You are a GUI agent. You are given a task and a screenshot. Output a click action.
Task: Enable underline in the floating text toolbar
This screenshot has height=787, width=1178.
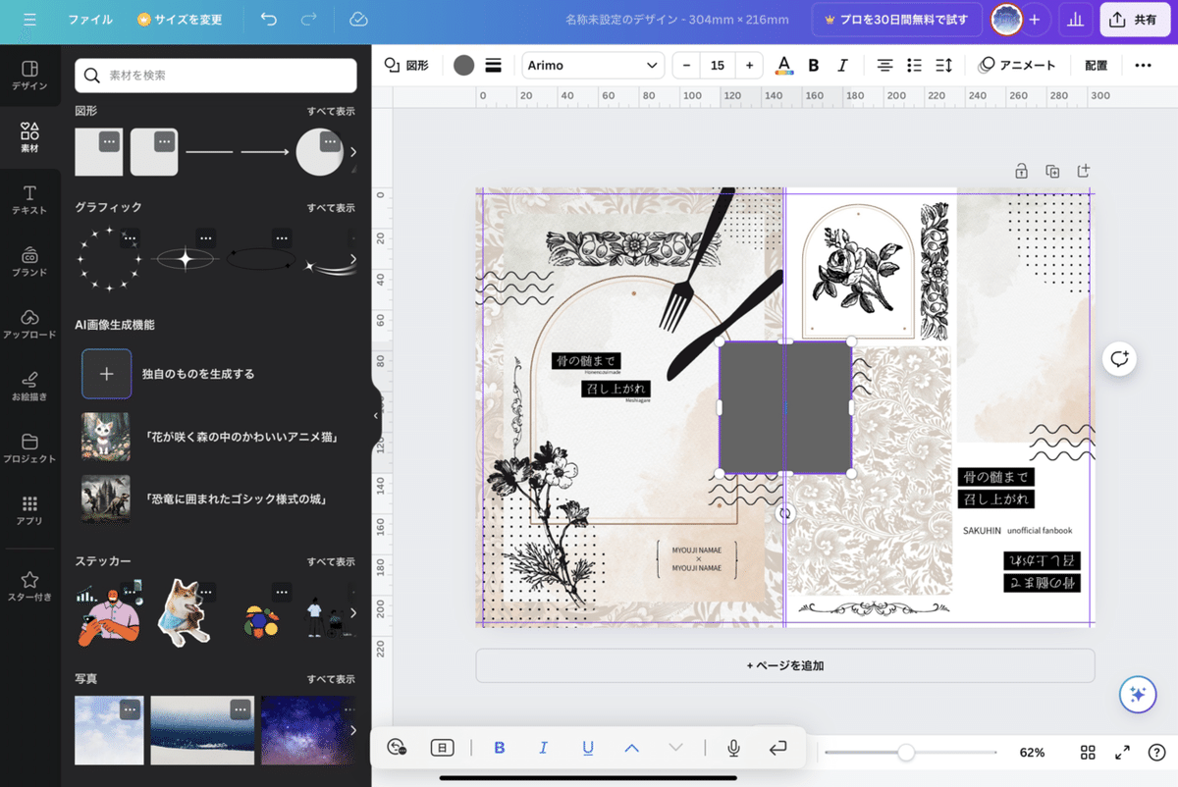click(x=587, y=747)
